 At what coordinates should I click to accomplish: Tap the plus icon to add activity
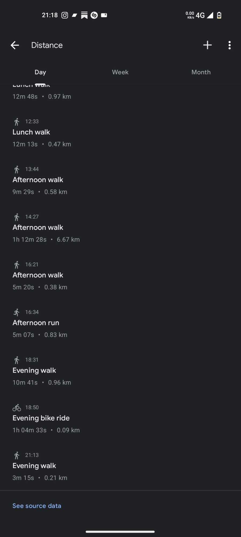tap(207, 45)
